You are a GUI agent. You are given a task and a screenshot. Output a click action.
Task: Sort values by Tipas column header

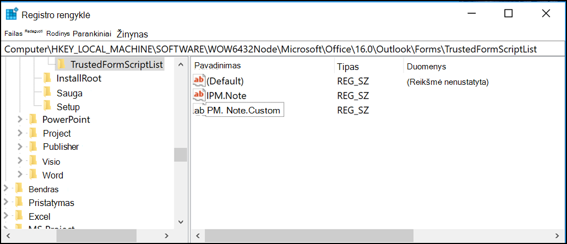click(348, 67)
